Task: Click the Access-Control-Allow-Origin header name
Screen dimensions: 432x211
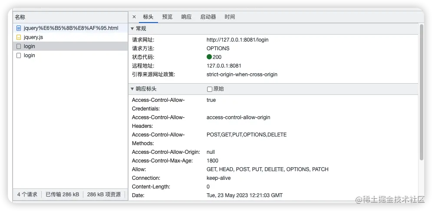Action: click(166, 152)
